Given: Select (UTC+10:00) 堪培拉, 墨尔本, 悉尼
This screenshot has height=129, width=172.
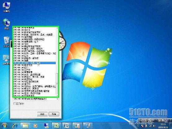Looking at the screenshot, I should pos(35,77).
